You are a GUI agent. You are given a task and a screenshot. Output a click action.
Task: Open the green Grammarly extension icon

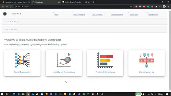[148, 6]
